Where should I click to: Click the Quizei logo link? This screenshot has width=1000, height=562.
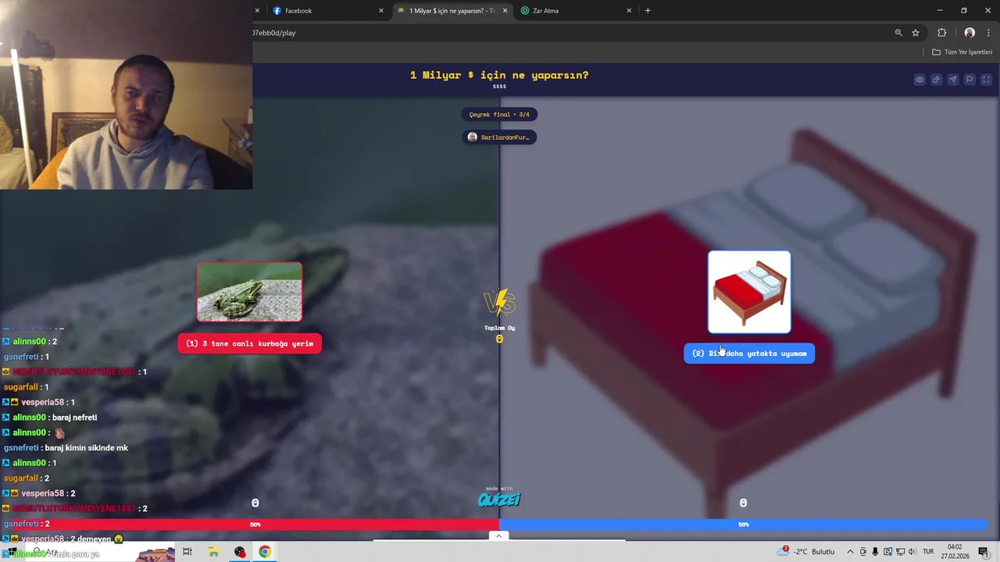coord(499,498)
